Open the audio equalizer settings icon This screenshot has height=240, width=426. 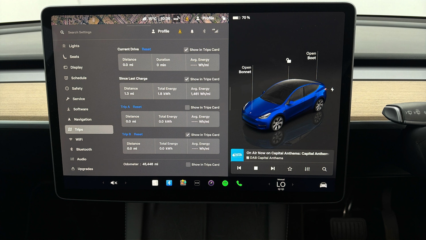(x=307, y=169)
